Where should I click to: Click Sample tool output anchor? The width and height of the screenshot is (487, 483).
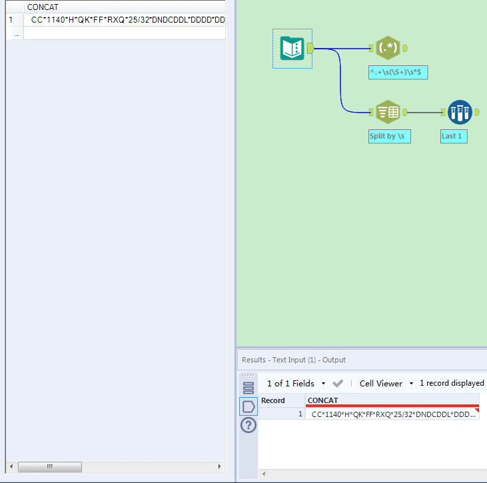(477, 112)
